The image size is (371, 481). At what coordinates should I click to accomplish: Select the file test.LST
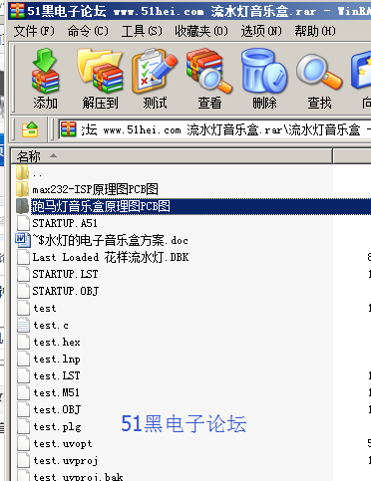(x=48, y=375)
